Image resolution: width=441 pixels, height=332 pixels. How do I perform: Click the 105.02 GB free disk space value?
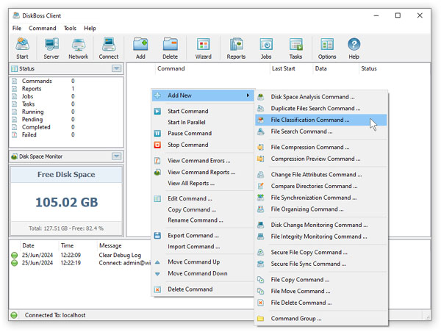click(67, 202)
